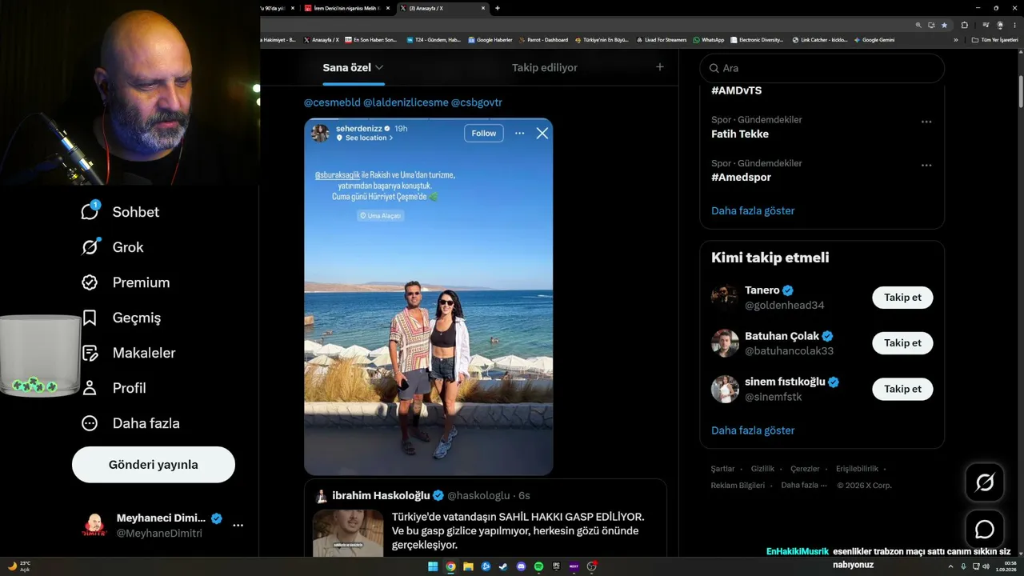This screenshot has width=1024, height=576.
Task: Open the T24 - Gündem bookmark
Action: [x=434, y=39]
